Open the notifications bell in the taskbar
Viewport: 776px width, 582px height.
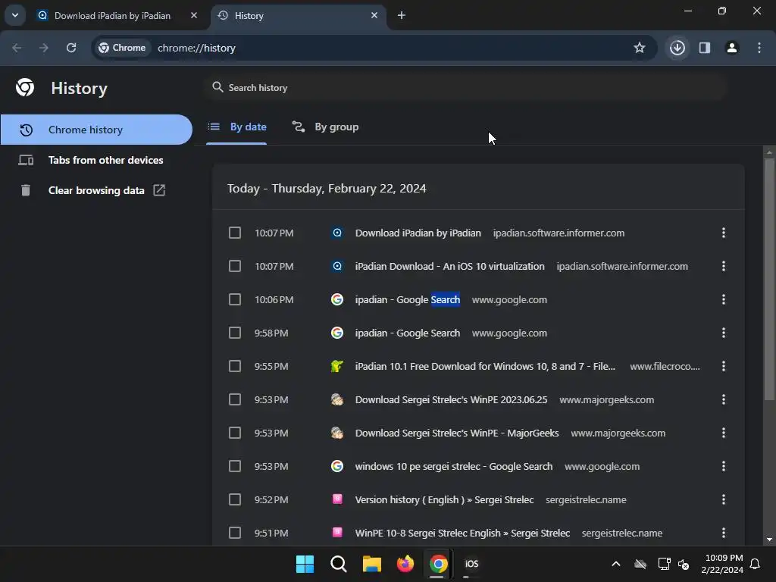(x=756, y=564)
